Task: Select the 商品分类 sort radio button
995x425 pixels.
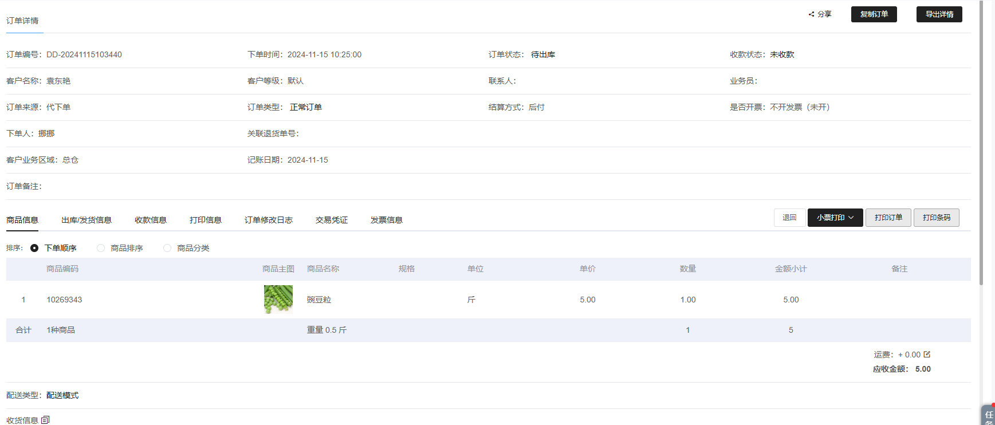Action: click(x=167, y=248)
